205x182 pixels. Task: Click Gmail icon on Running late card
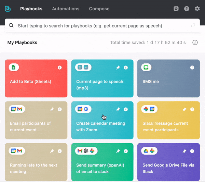[x=19, y=151]
